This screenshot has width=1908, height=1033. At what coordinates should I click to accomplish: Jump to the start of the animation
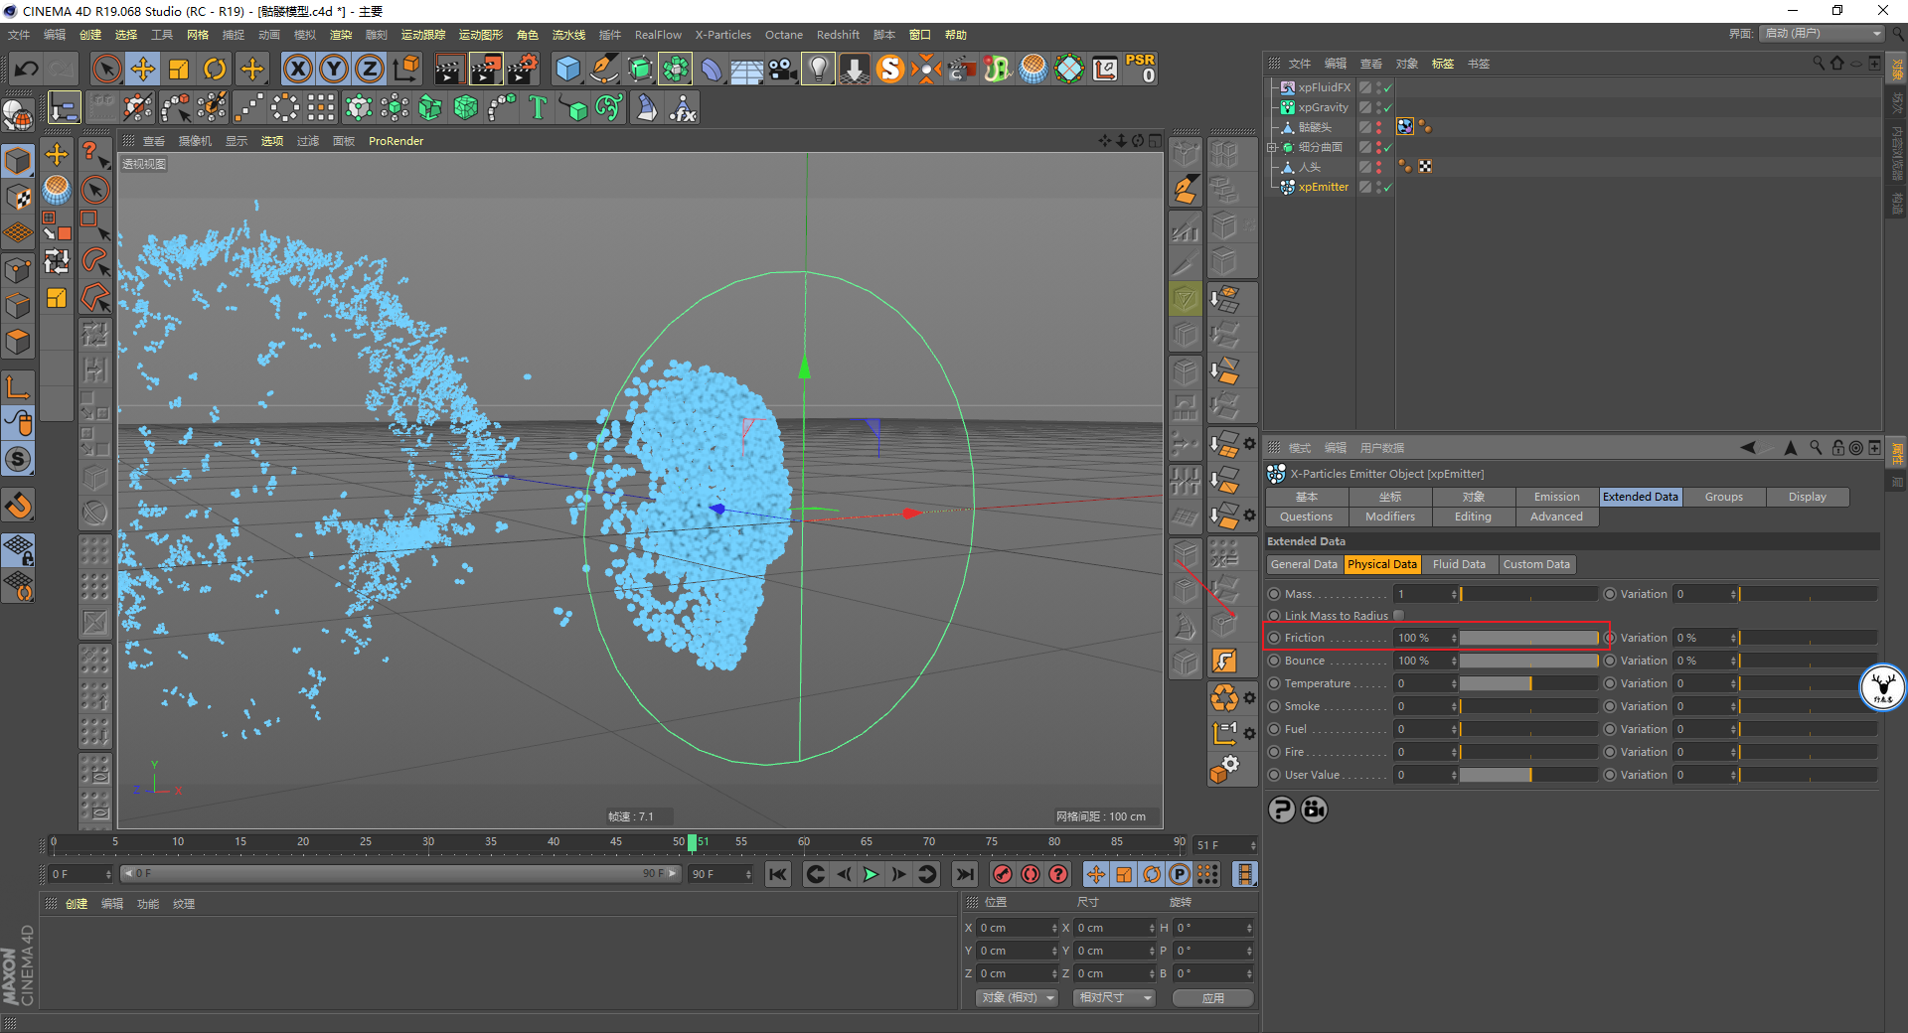[778, 874]
